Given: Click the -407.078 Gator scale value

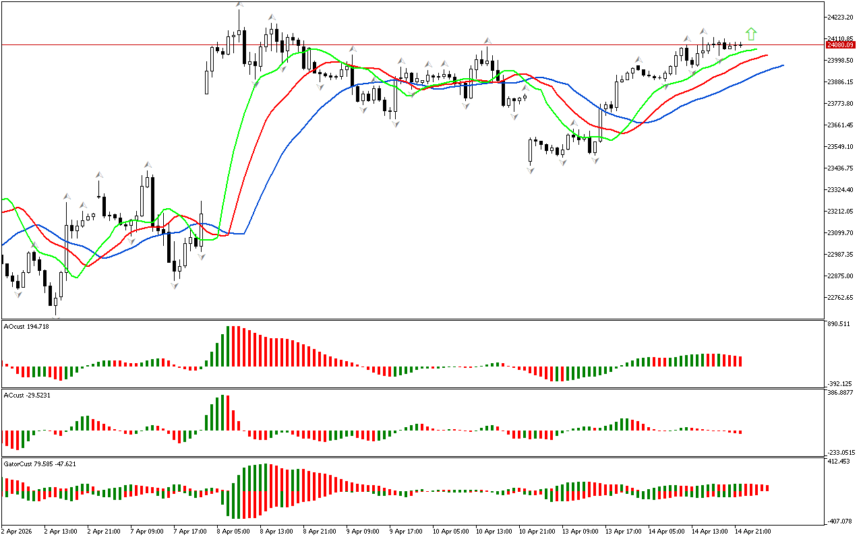Looking at the screenshot, I should pyautogui.click(x=840, y=521).
